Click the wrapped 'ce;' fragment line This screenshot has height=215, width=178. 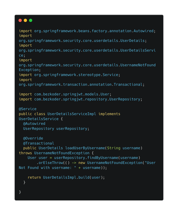[x=22, y=55]
